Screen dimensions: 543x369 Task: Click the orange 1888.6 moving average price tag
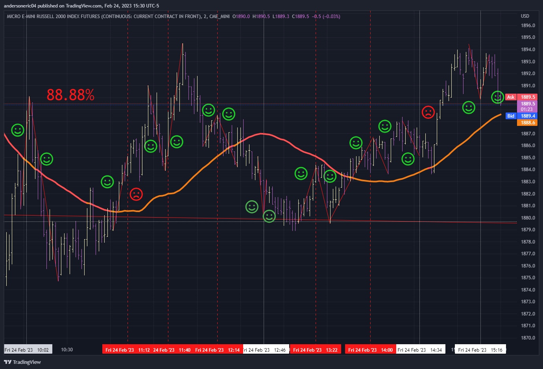527,123
